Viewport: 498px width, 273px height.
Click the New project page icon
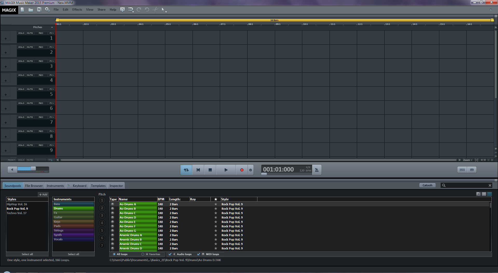(x=22, y=10)
